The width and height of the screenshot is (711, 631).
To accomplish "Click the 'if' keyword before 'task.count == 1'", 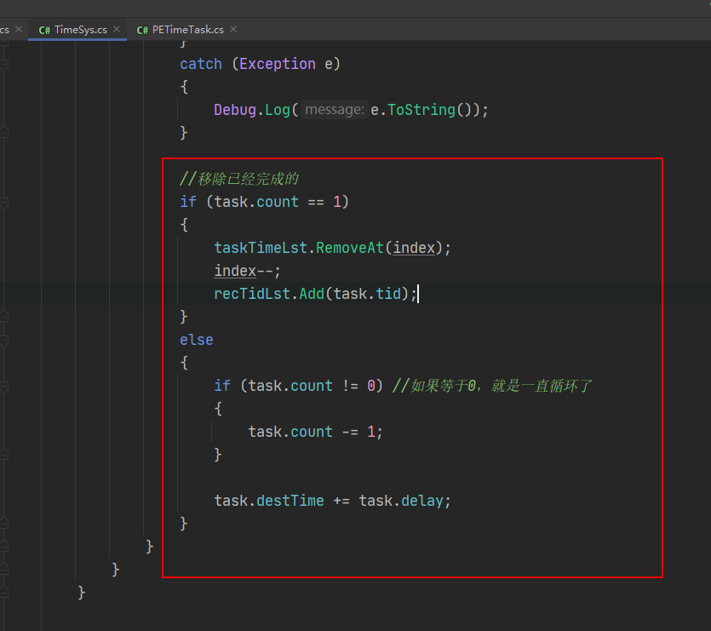I will (188, 202).
